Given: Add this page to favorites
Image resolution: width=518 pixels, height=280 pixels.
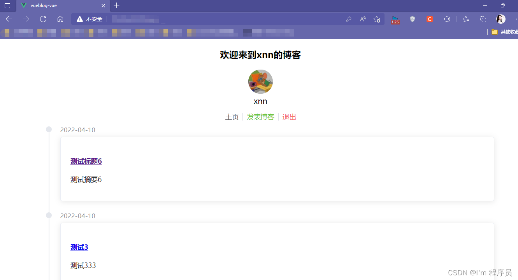Looking at the screenshot, I should click(x=377, y=19).
